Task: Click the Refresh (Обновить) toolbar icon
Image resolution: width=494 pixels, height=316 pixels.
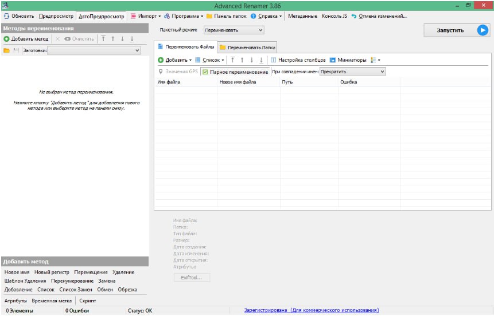Action: pos(6,16)
